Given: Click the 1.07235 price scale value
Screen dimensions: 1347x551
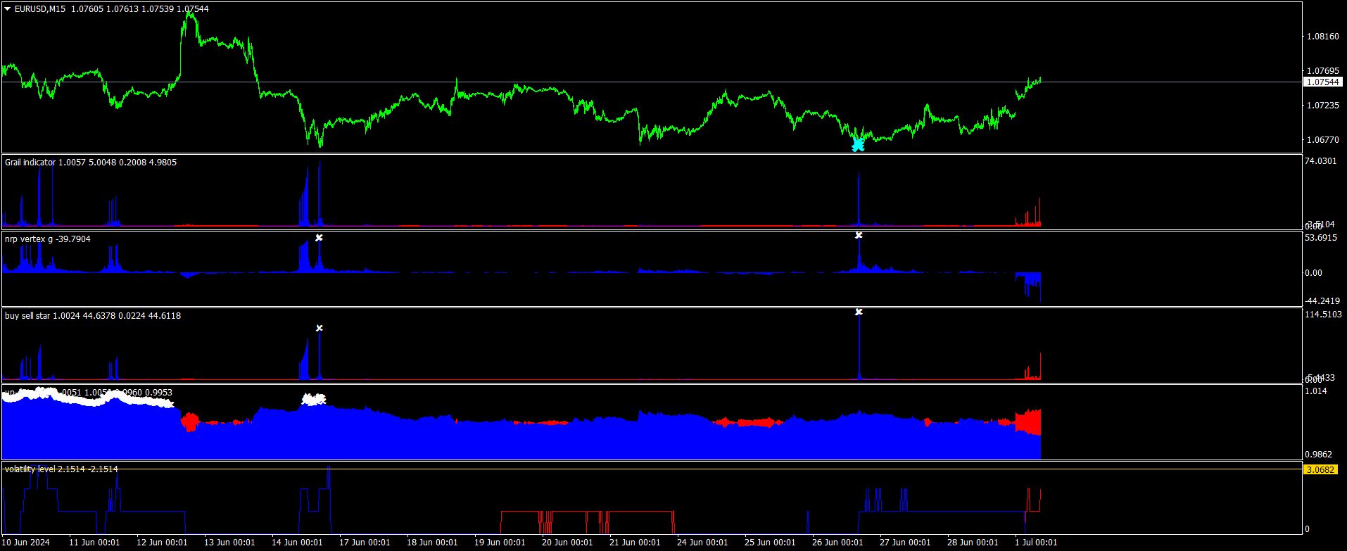Looking at the screenshot, I should pyautogui.click(x=1323, y=106).
